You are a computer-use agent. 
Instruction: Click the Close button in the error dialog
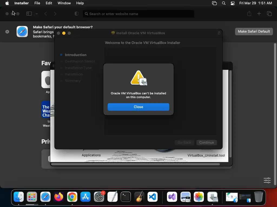tap(138, 107)
